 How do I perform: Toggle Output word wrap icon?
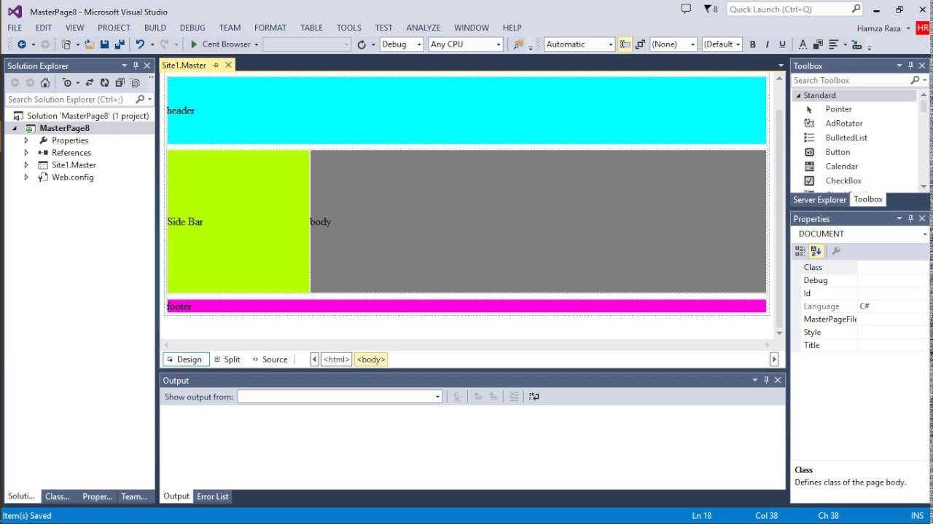click(x=534, y=397)
